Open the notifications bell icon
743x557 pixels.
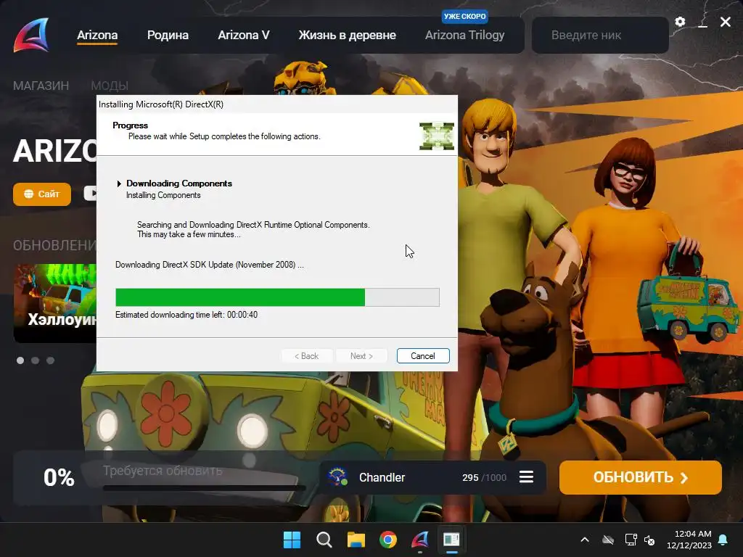[x=723, y=540]
